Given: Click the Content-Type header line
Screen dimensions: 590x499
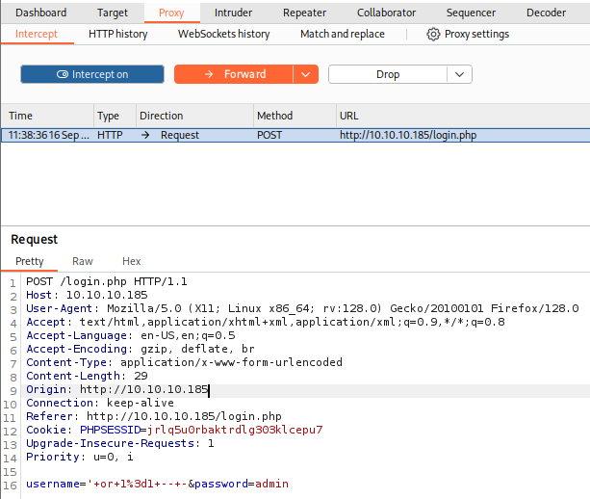Looking at the screenshot, I should point(184,362).
